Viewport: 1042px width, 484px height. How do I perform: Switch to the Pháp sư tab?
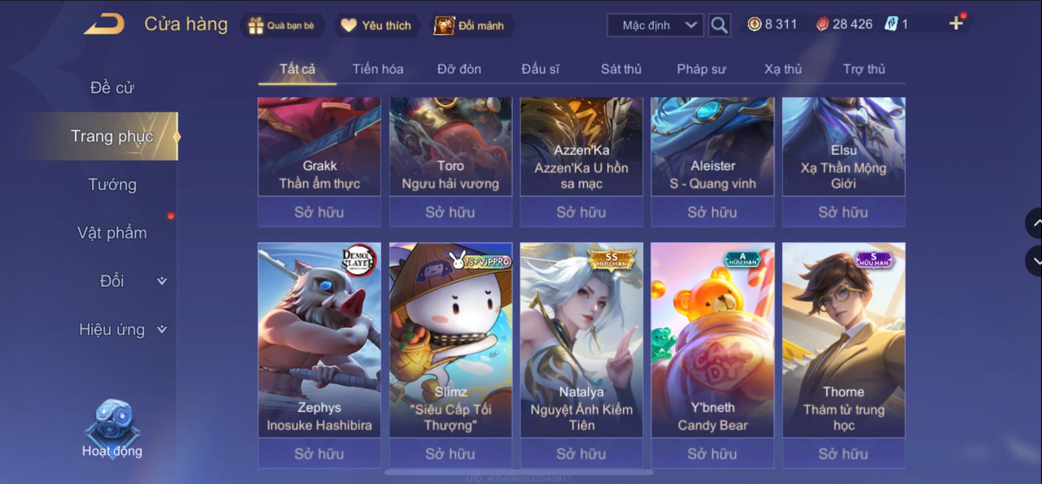point(701,69)
